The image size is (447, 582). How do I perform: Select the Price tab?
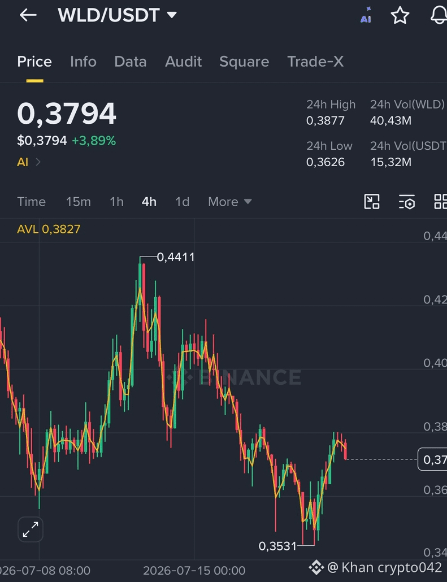coord(34,62)
